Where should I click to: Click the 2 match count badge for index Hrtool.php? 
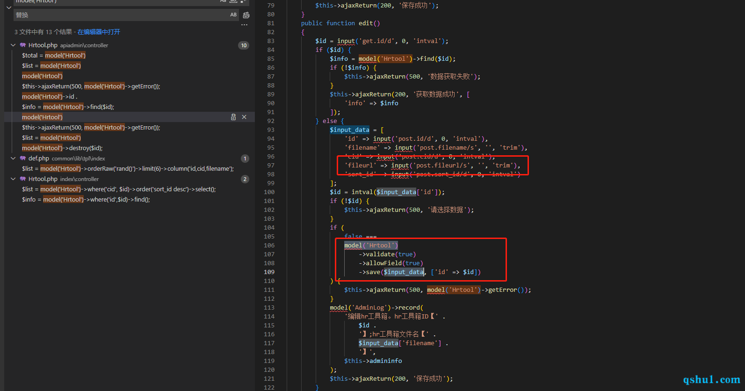pyautogui.click(x=245, y=179)
